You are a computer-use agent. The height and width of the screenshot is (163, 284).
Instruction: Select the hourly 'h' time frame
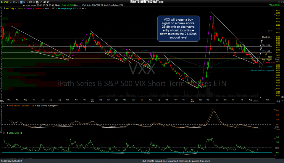(18, 2)
